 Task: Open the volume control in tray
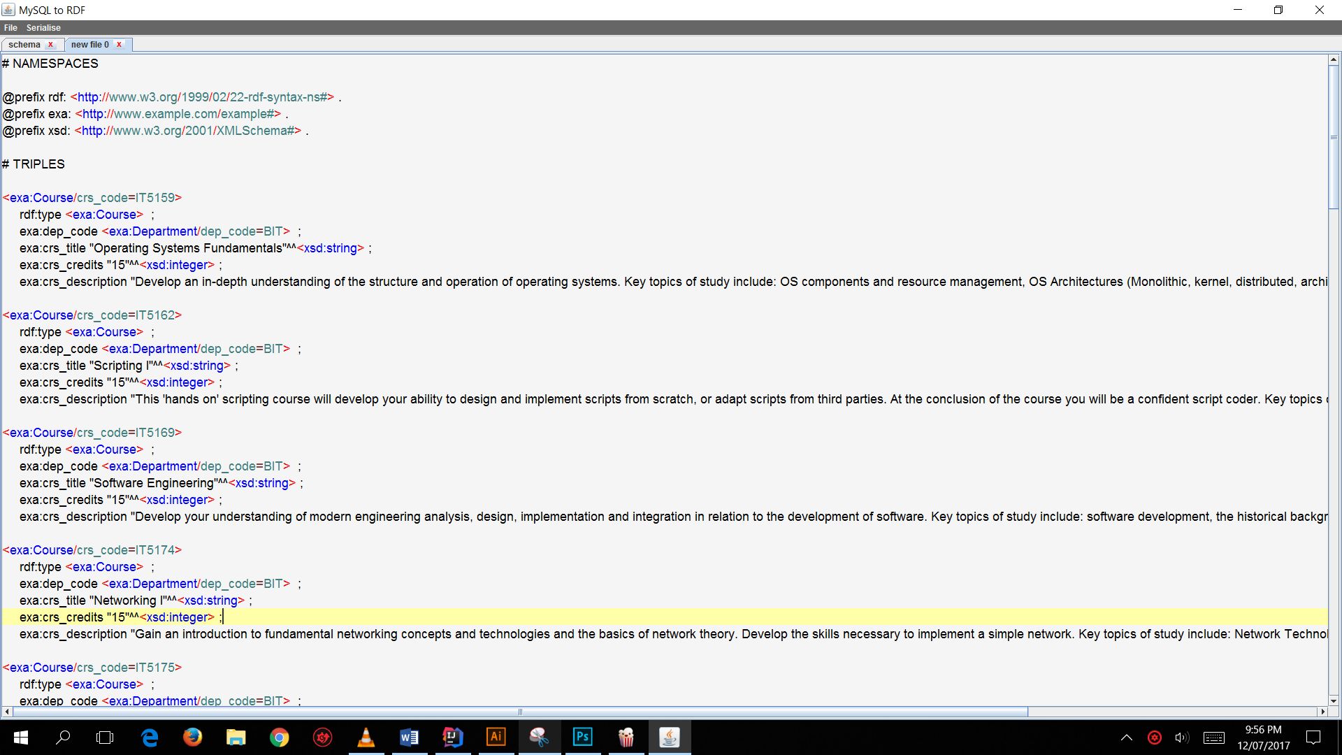tap(1181, 738)
